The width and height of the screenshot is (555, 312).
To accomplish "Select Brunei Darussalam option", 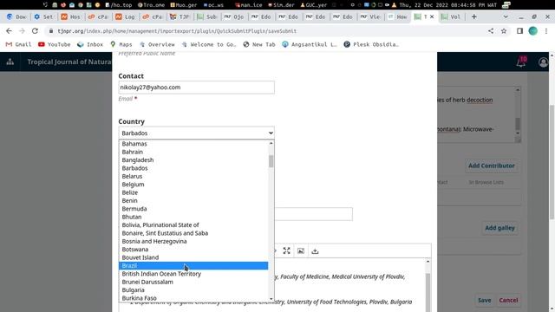I will tap(193, 282).
